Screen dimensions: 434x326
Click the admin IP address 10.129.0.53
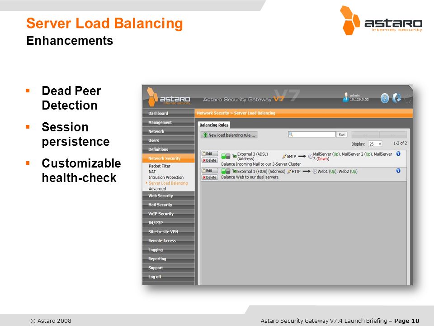[x=359, y=100]
